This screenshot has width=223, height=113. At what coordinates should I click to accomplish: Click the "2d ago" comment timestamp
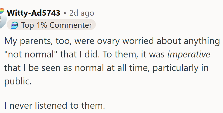(82, 13)
